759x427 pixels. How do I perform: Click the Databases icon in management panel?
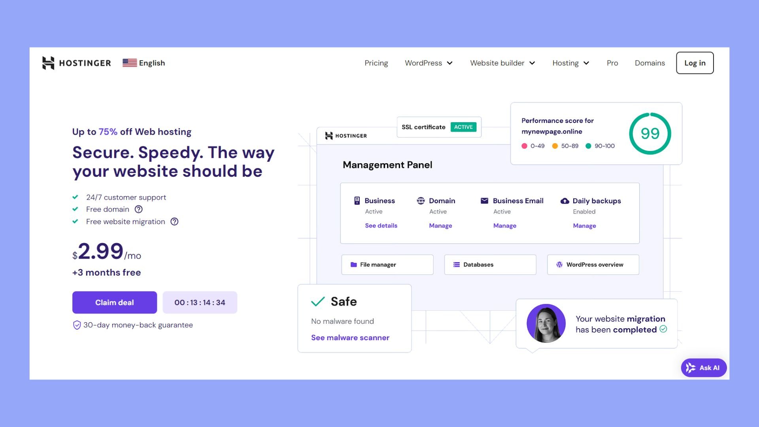click(x=456, y=265)
